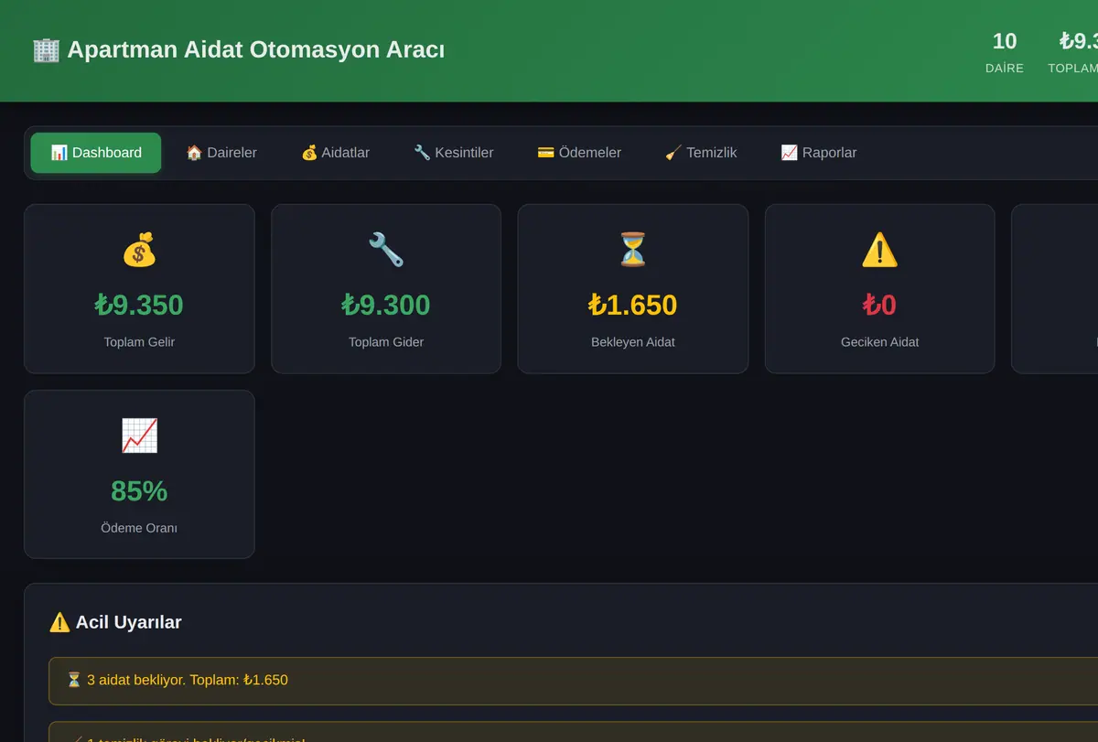Click the Ödeme Oranı label
Image resolution: width=1098 pixels, height=742 pixels.
click(x=139, y=528)
